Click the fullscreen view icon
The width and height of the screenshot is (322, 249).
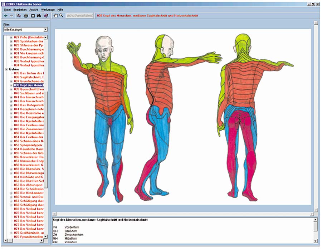tap(33, 16)
